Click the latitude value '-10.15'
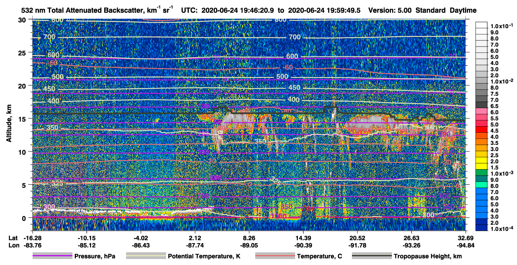Viewport: 517px width, 265px height. [86, 238]
